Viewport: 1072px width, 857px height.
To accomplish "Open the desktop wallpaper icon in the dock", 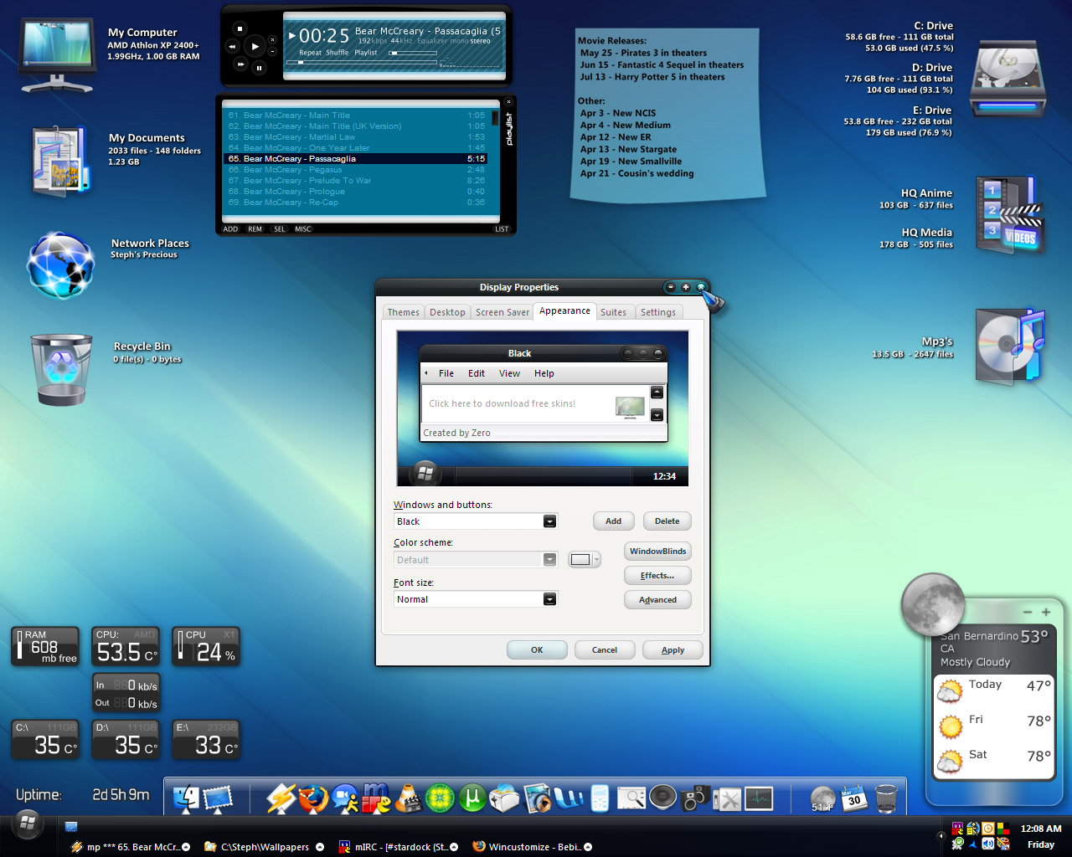I will (218, 798).
